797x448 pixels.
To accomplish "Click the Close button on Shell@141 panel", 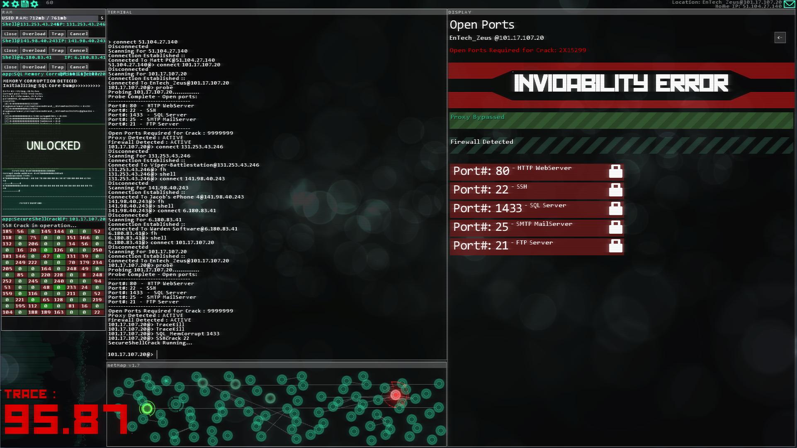I will pos(10,50).
